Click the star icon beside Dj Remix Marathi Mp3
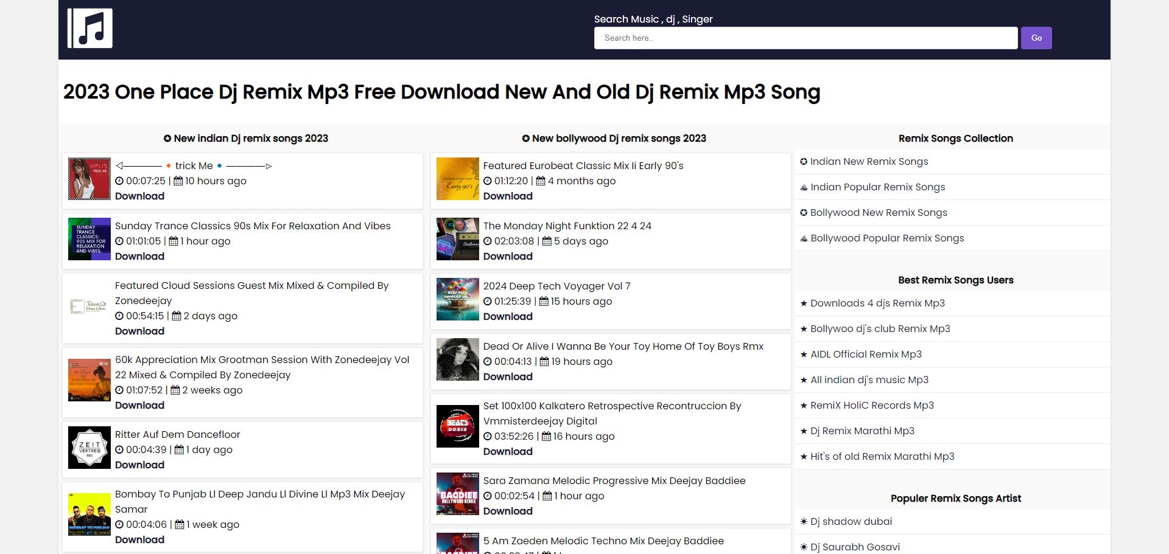The height and width of the screenshot is (554, 1169). [x=804, y=431]
